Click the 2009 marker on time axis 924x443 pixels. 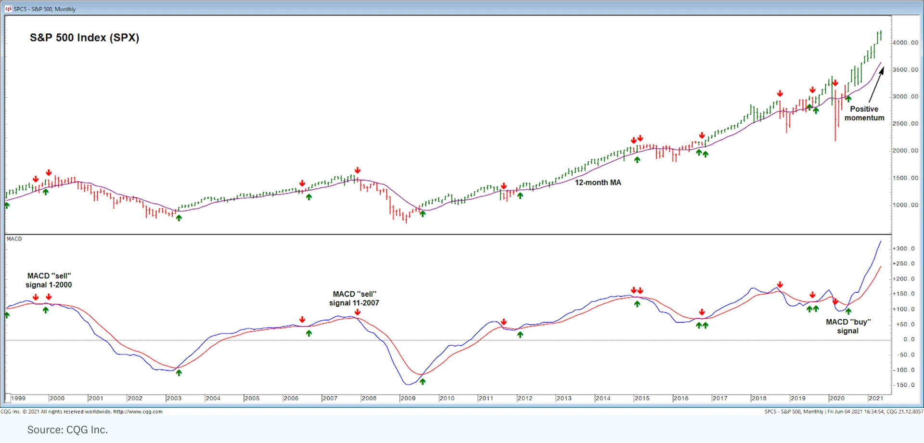408,398
